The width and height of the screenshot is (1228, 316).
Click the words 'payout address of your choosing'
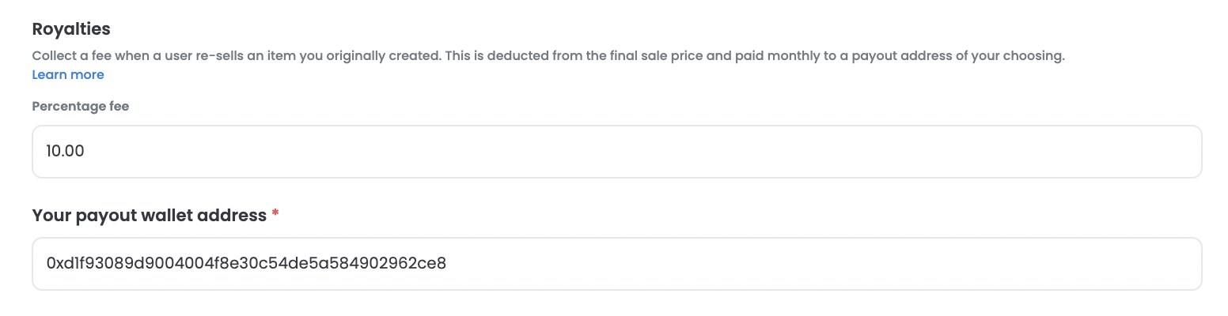tap(959, 57)
